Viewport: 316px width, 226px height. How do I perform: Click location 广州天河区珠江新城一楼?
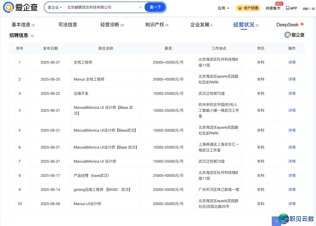[x=219, y=189]
